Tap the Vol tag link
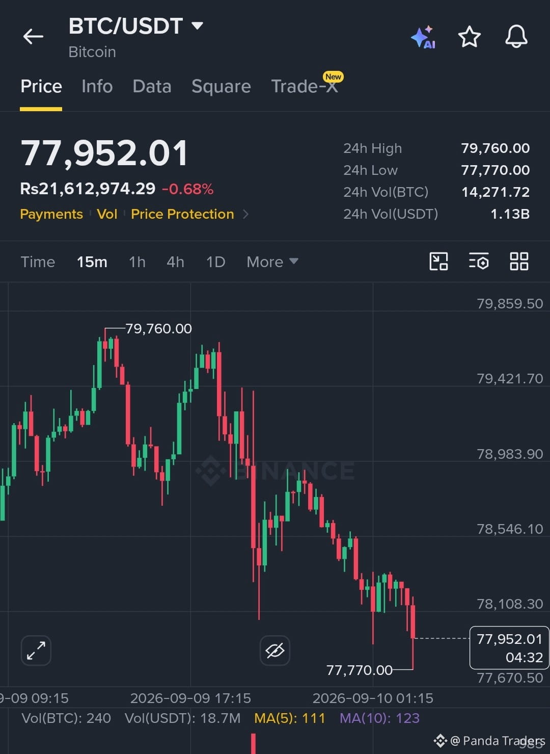The image size is (550, 754). click(x=107, y=214)
